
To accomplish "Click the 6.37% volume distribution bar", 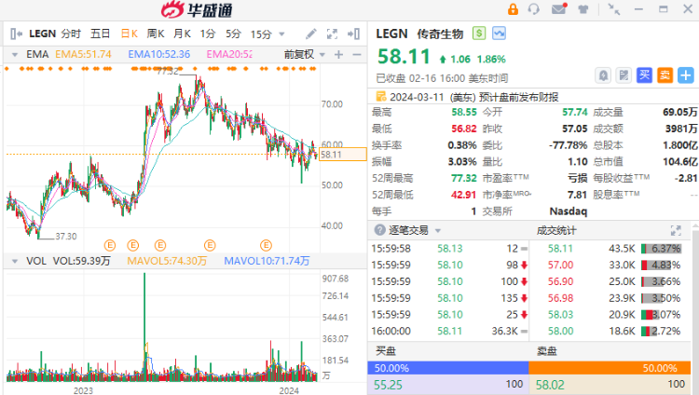I will tap(661, 249).
